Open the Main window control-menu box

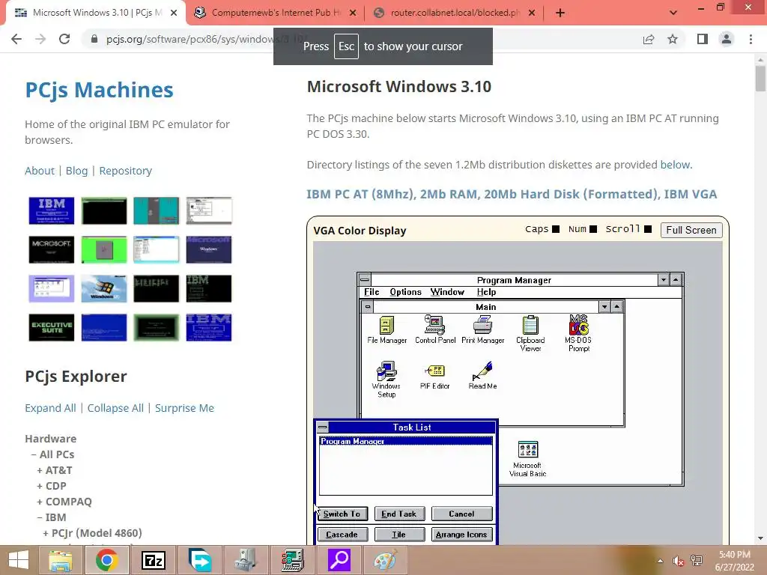[367, 307]
